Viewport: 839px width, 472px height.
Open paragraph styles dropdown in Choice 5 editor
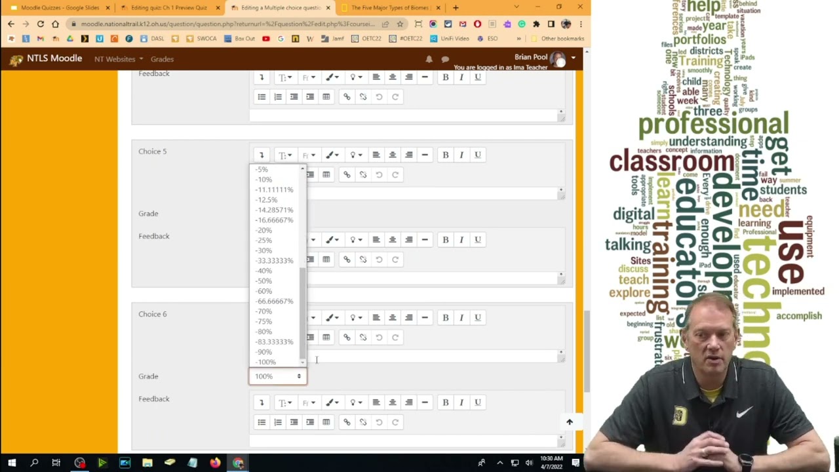click(285, 155)
